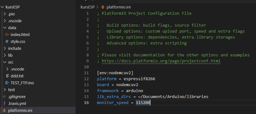Collapse the data folder chevron
Image resolution: width=256 pixels, height=114 pixels.
coord(5,28)
